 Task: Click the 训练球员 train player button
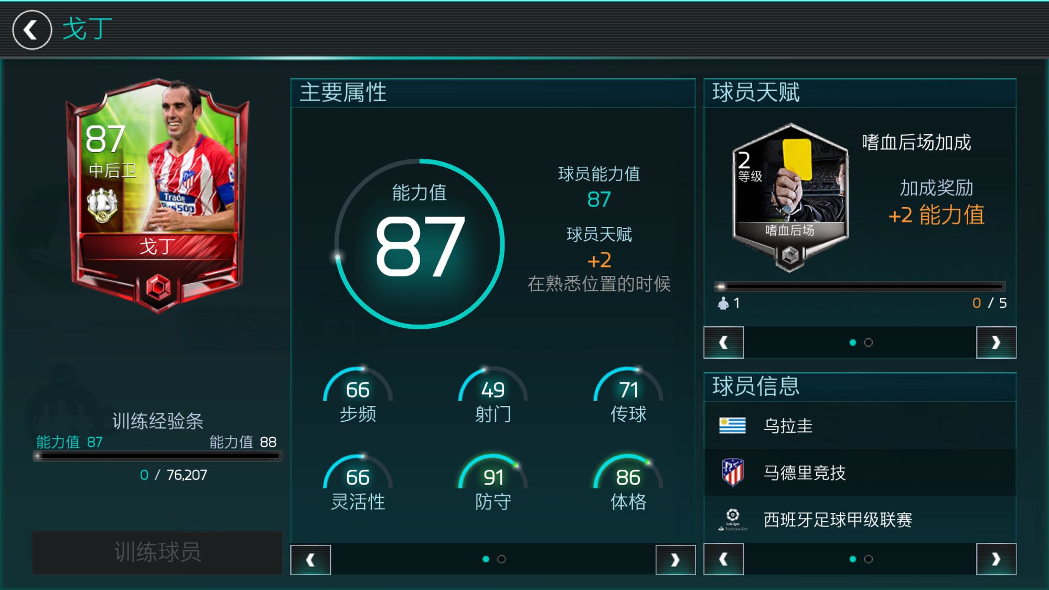pos(157,552)
